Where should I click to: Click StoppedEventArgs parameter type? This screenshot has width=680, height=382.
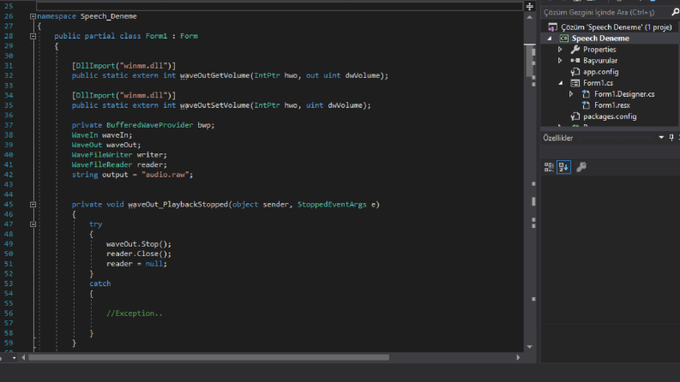[x=332, y=205]
